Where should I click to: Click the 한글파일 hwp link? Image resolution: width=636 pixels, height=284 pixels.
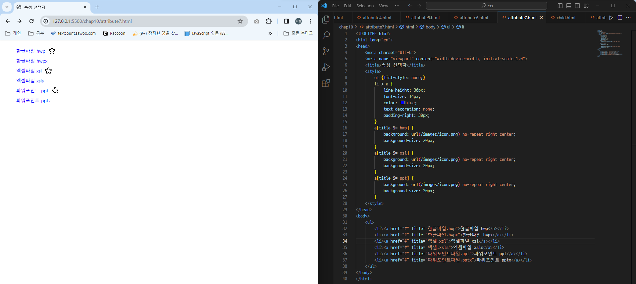[x=31, y=51]
